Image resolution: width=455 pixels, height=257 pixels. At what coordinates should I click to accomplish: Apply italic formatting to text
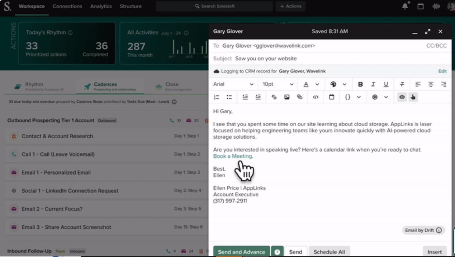pyautogui.click(x=373, y=84)
